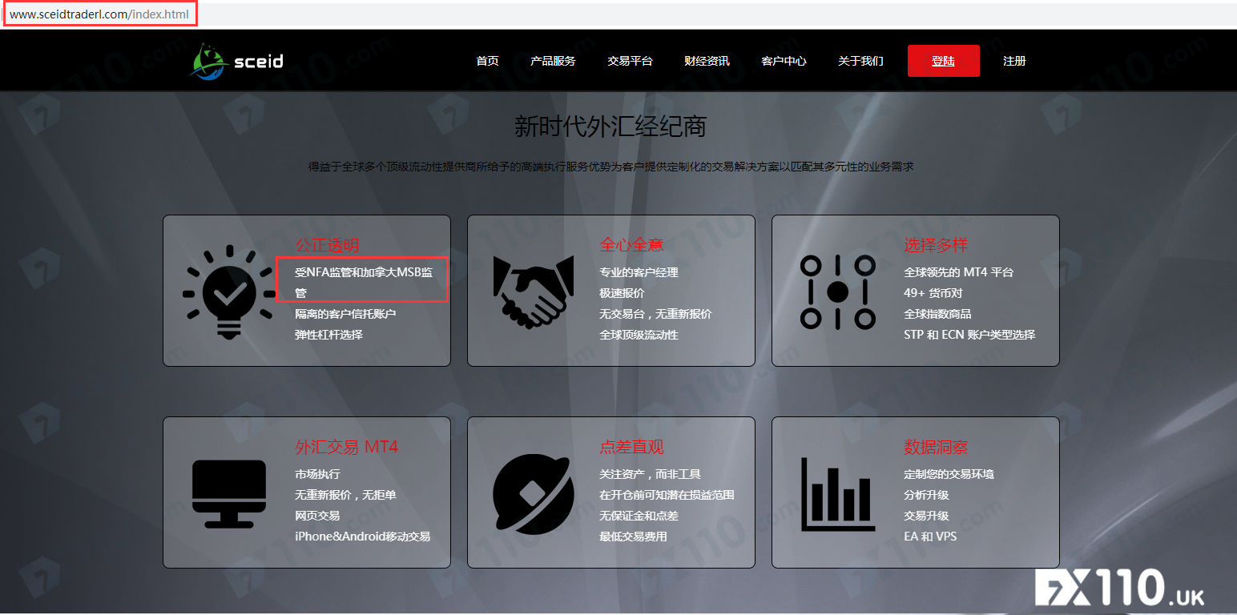Click the text 无保证金和点差
1237x615 pixels.
pyautogui.click(x=639, y=516)
